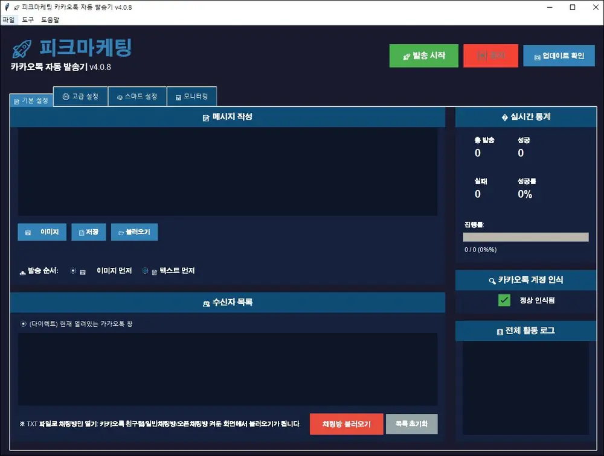The width and height of the screenshot is (604, 456).
Task: Open the 도구 menu
Action: (x=28, y=20)
